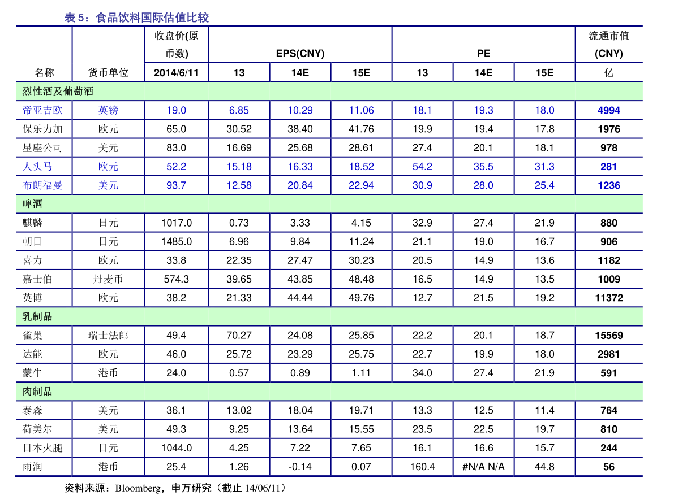Select the 麒麟 row name
Image resolution: width=674 pixels, height=504 pixels.
[32, 223]
